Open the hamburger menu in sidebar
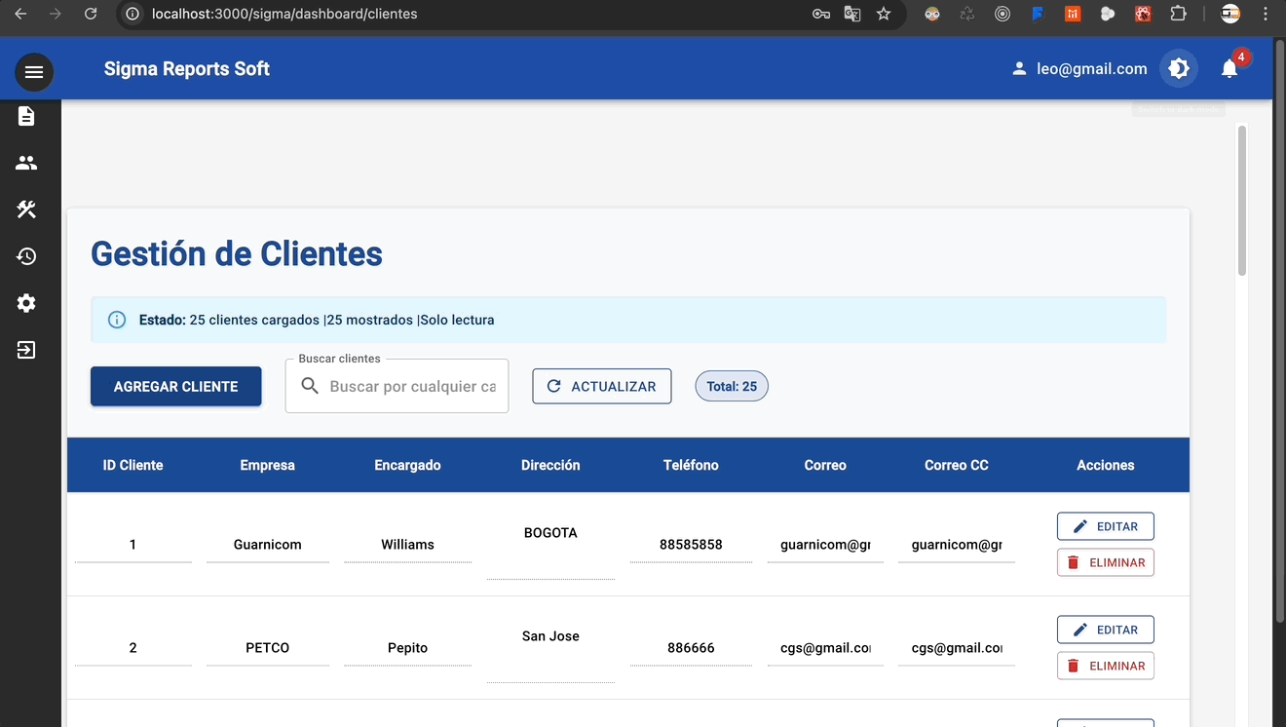This screenshot has width=1286, height=727. click(x=34, y=72)
